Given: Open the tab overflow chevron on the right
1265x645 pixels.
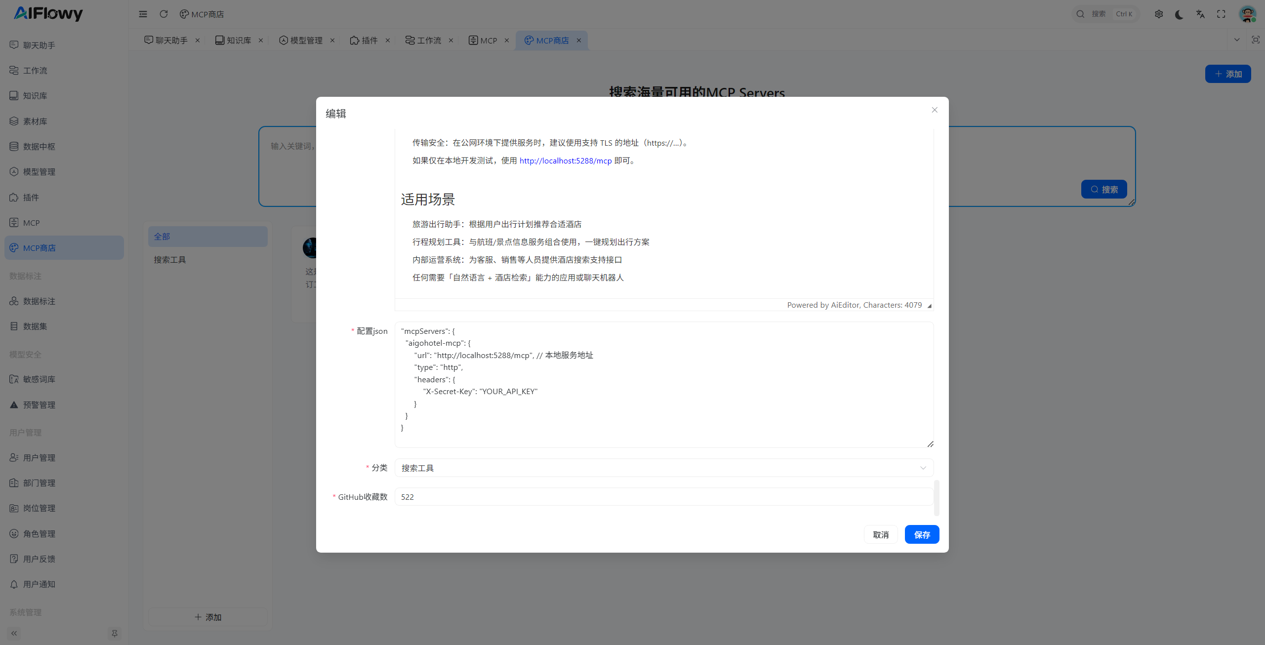Looking at the screenshot, I should tap(1237, 40).
